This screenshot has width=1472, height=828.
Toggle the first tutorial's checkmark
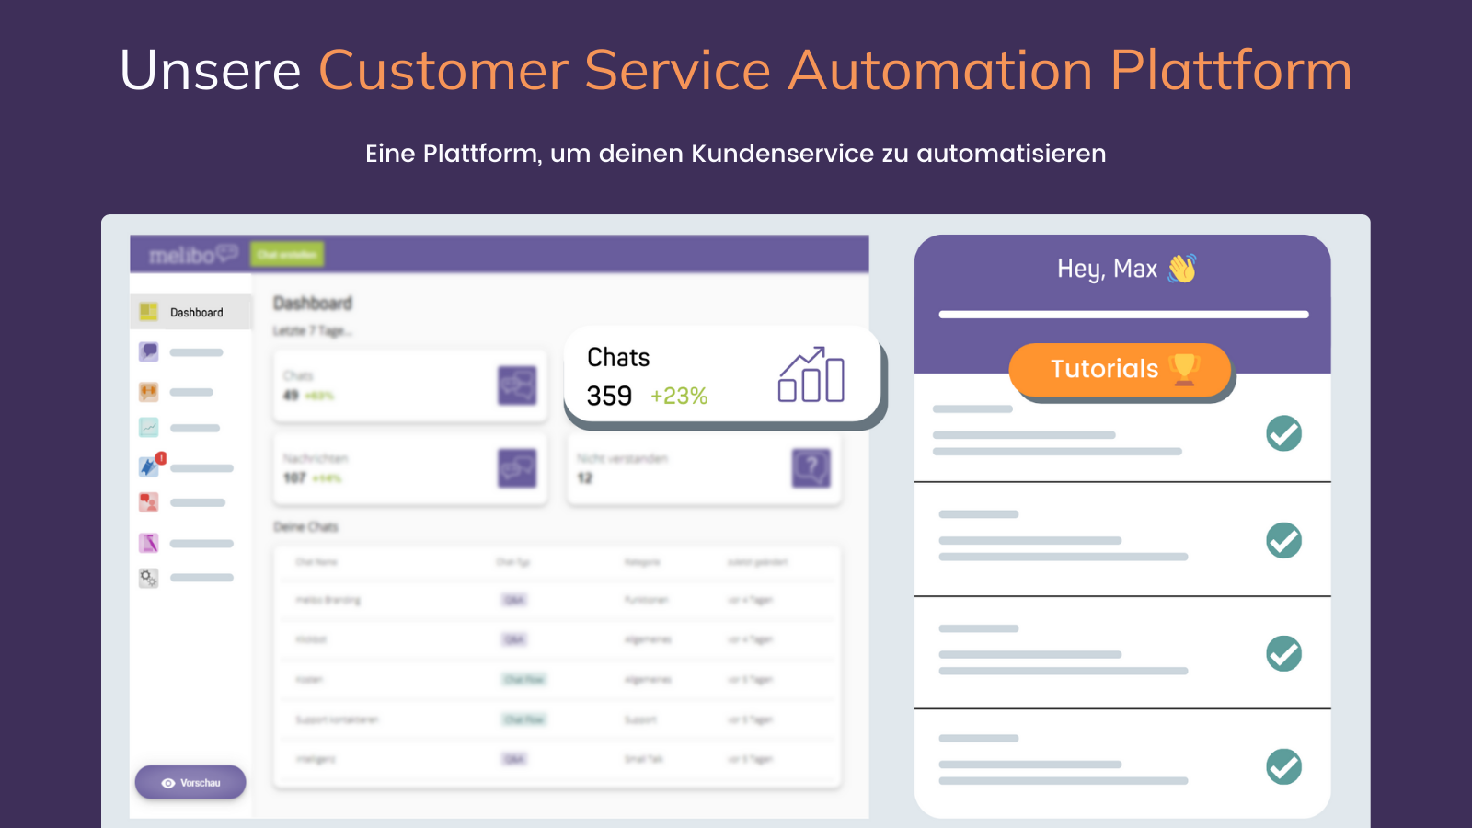(1283, 433)
